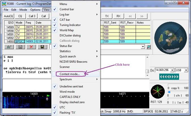191x116 pixels.
Task: Click the magnifier icon right of the search box
Action: (148, 47)
